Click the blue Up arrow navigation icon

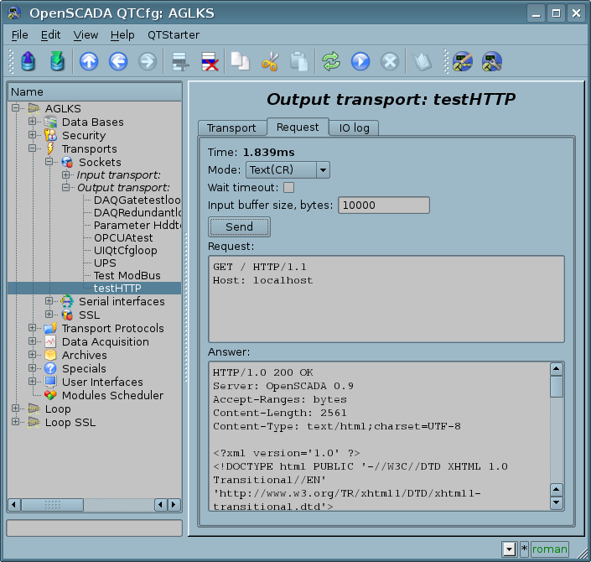[x=89, y=61]
